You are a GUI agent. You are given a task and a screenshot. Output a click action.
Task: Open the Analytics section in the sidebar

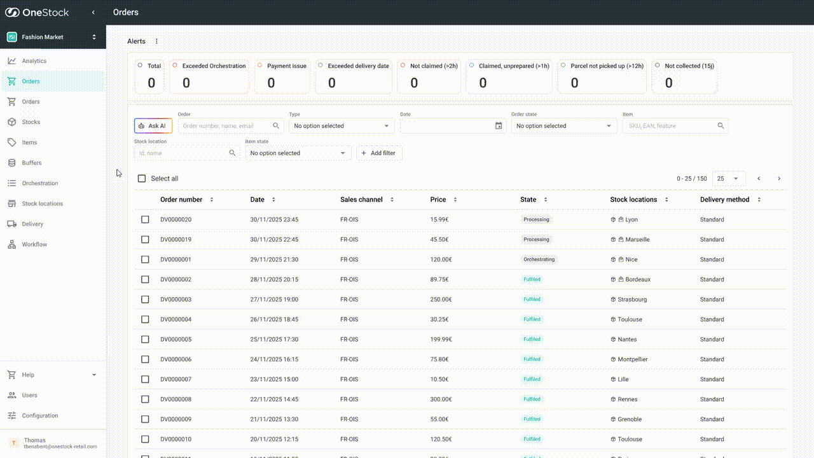32,60
